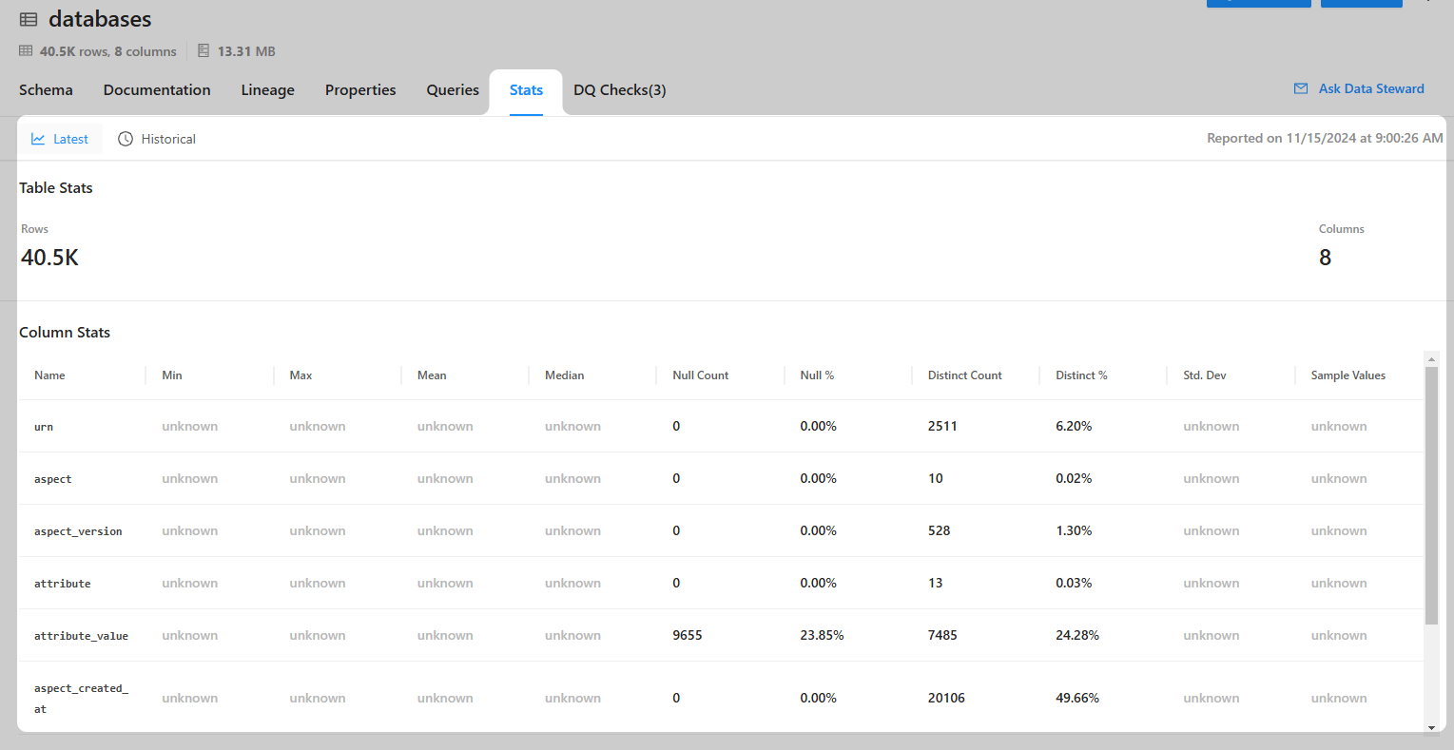Click the Min column header
The height and width of the screenshot is (750, 1454).
pyautogui.click(x=172, y=375)
